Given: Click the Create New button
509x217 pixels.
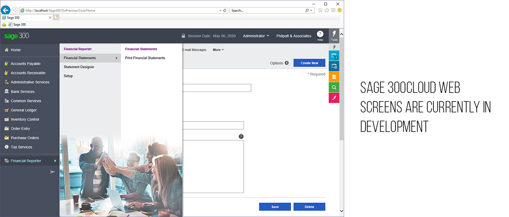Looking at the screenshot, I should pos(309,63).
